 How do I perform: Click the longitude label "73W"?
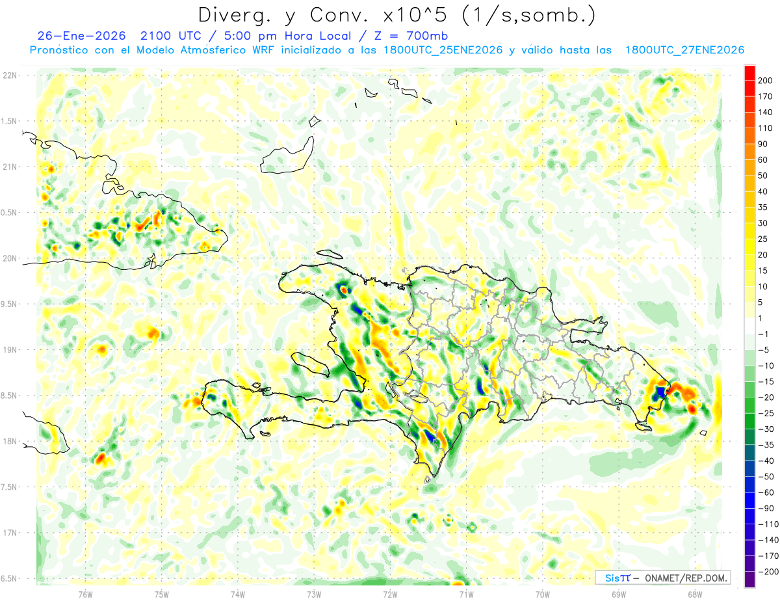(314, 594)
